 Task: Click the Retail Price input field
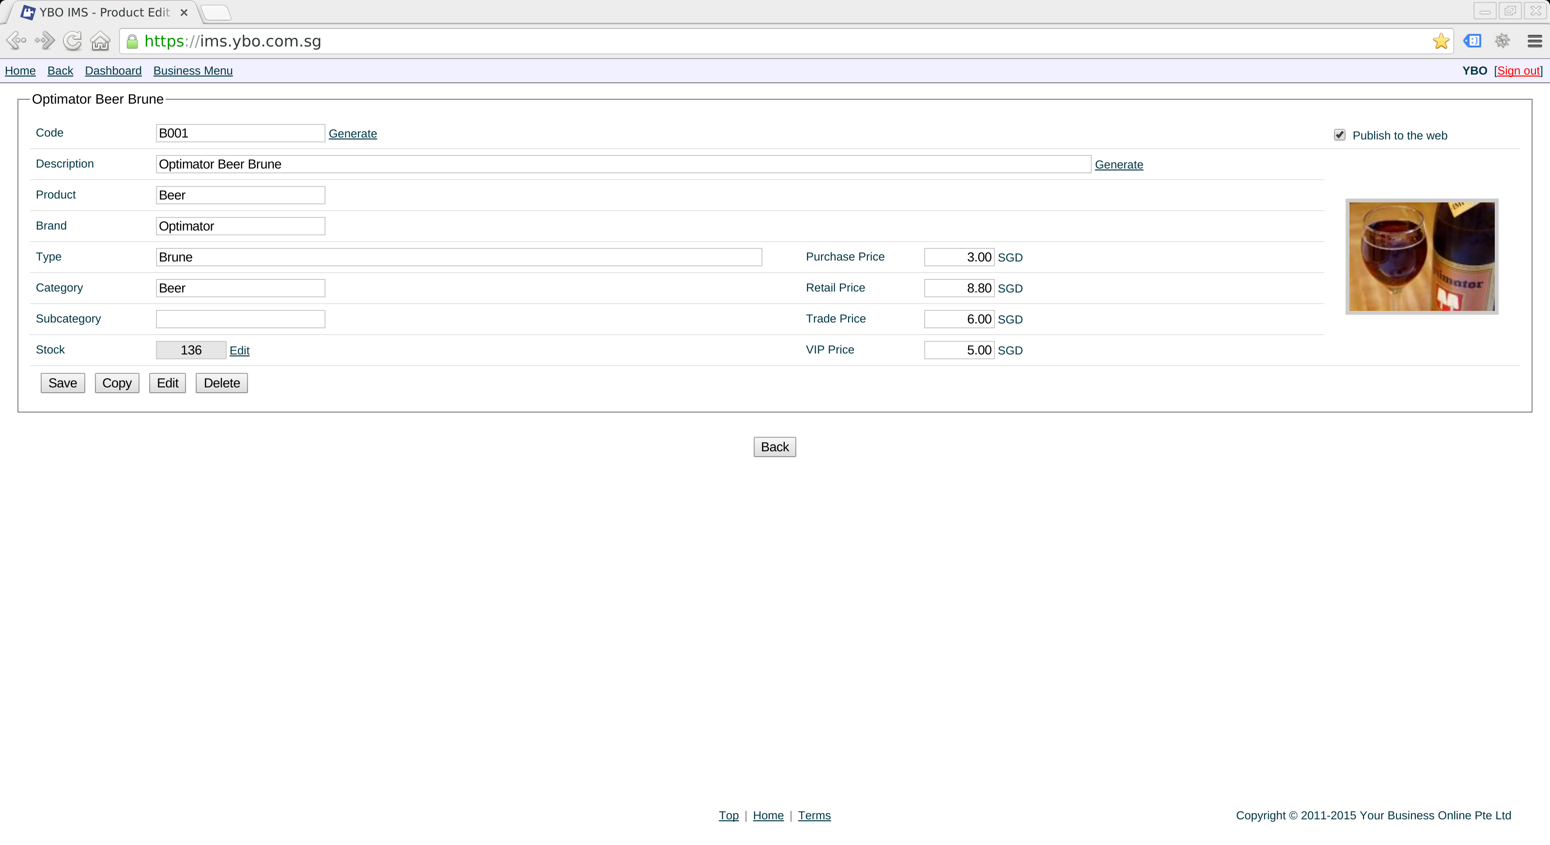959,288
